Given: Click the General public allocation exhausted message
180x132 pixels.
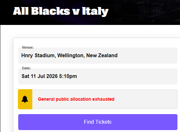Looking at the screenshot, I should click(76, 99).
